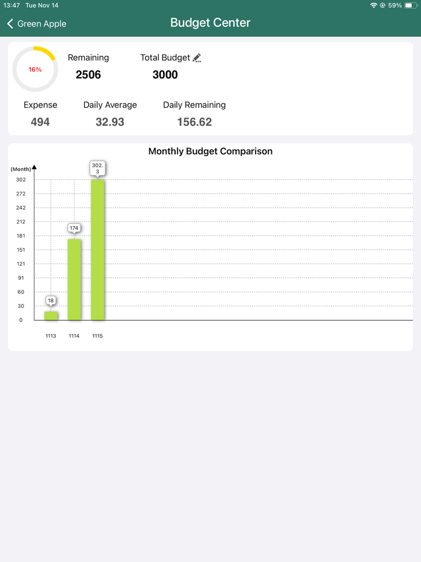Select the shortest bar labeled 18
Screen dimensions: 421x562
[51, 315]
